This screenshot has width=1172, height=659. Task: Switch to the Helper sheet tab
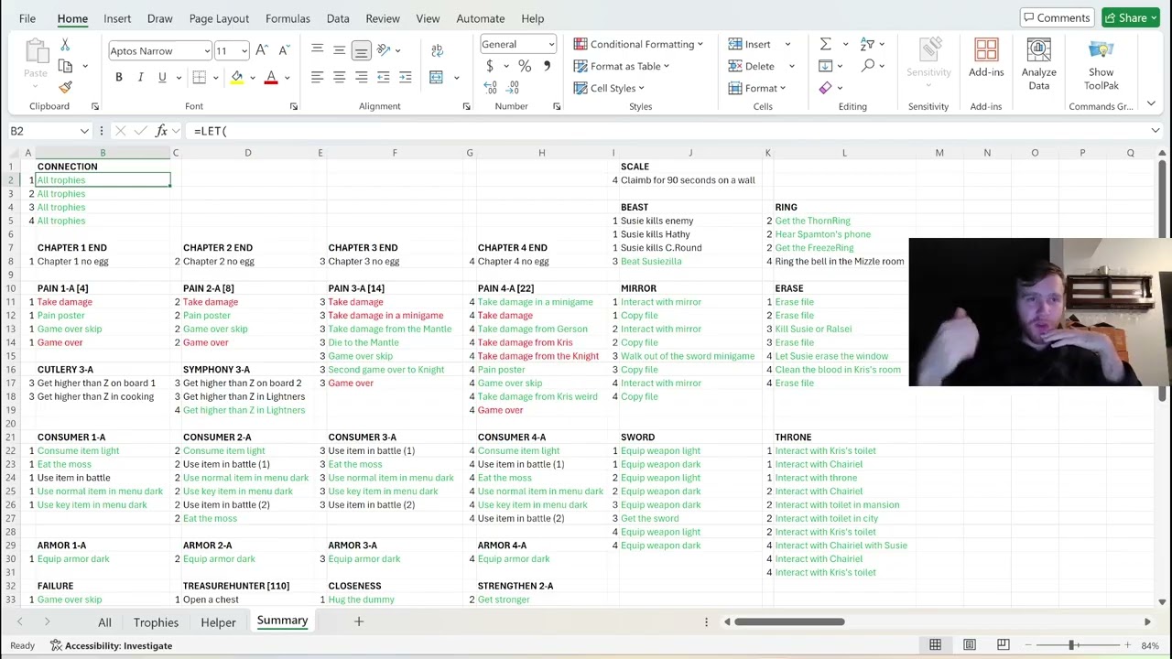(218, 622)
